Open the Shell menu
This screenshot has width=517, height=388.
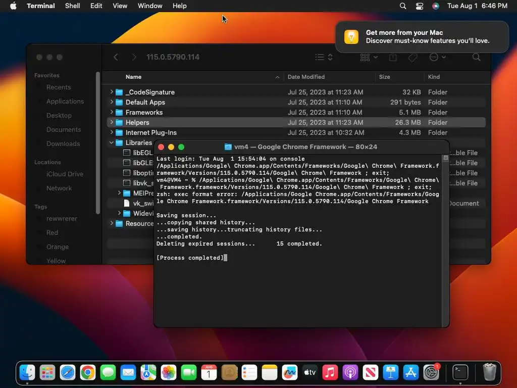coord(73,6)
